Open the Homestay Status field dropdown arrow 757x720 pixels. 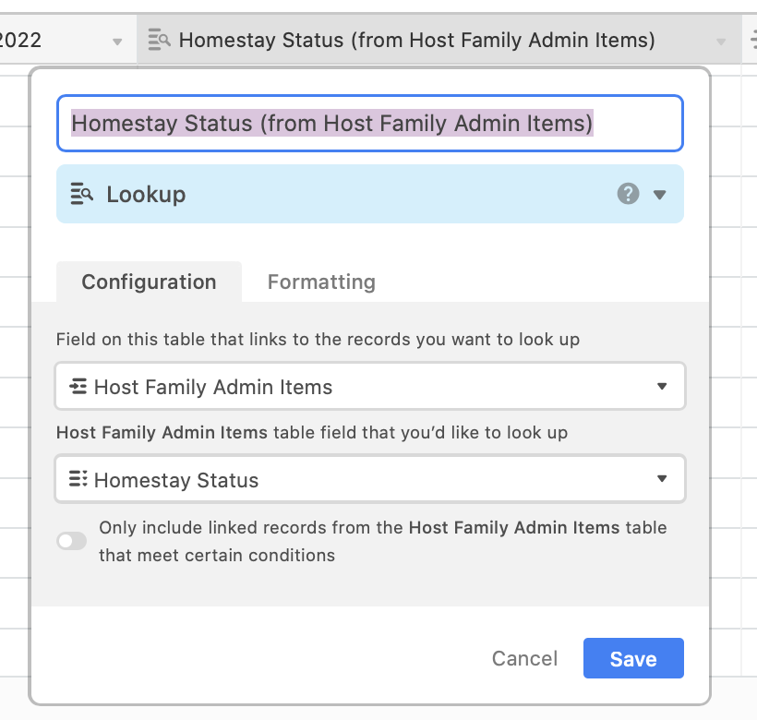662,479
